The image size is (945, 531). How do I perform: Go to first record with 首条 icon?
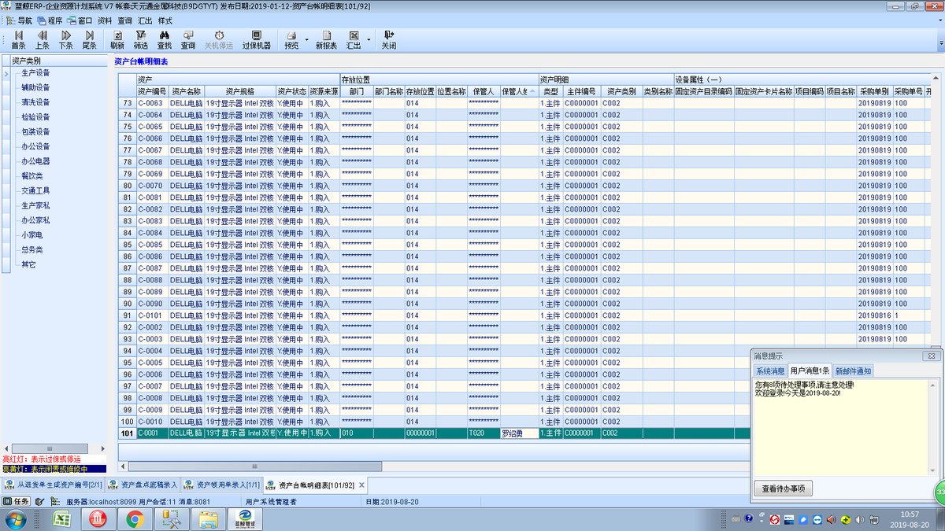point(17,40)
